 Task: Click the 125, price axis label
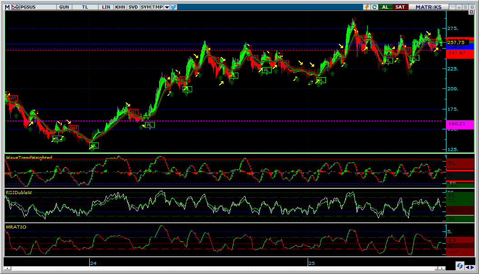click(x=452, y=150)
